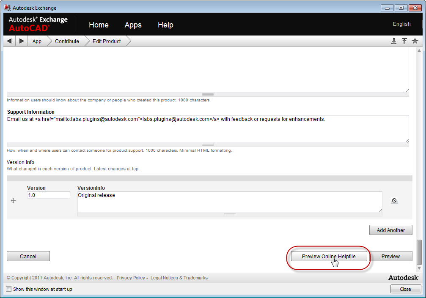This screenshot has width=426, height=298.
Task: Click the back navigation arrow
Action: [x=9, y=41]
